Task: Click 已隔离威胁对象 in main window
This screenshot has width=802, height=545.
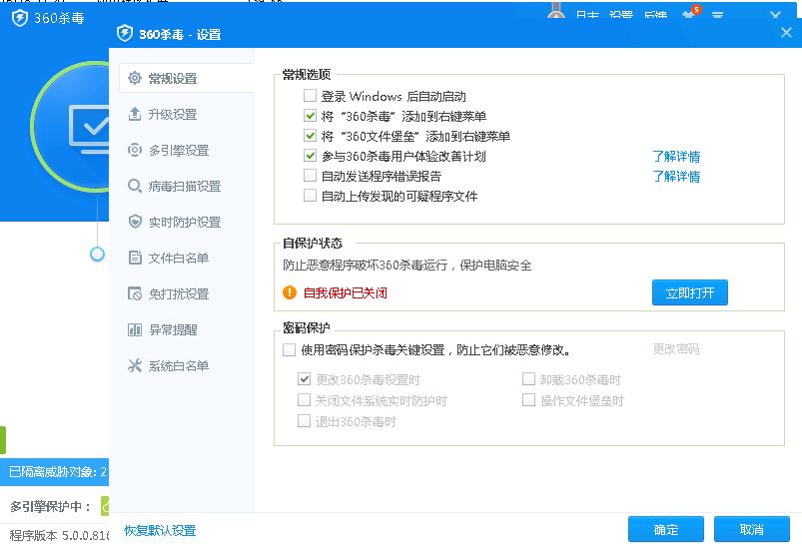Action: [x=58, y=471]
